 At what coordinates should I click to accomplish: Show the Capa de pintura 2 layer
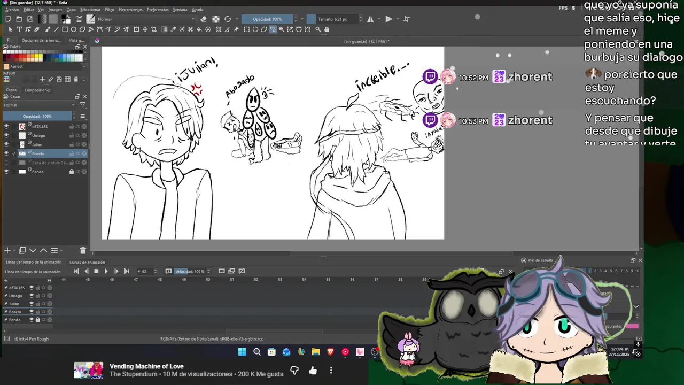tap(6, 163)
